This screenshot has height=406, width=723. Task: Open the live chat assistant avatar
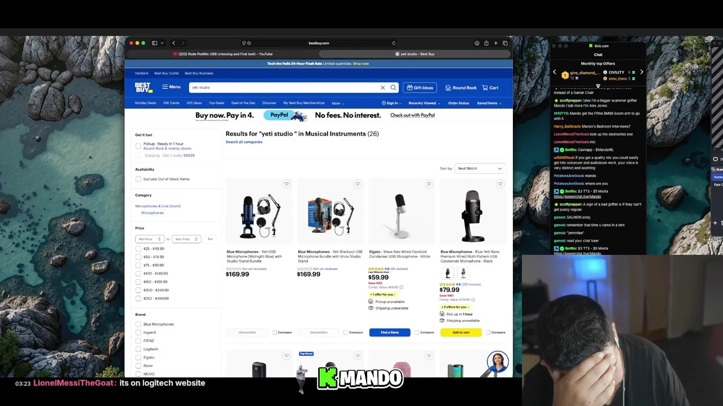[498, 362]
